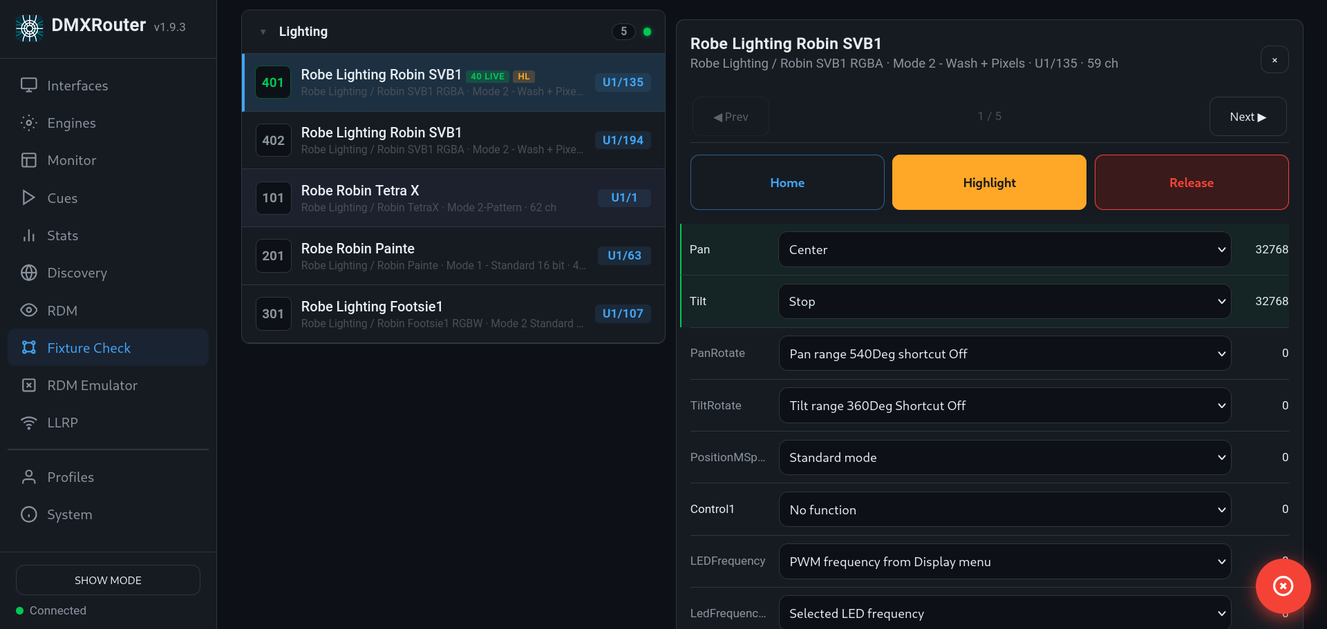Click the Stats bar chart icon
The width and height of the screenshot is (1327, 629).
[28, 235]
